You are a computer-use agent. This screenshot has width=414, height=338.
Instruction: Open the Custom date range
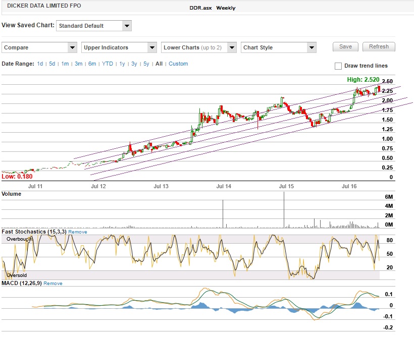click(x=178, y=64)
